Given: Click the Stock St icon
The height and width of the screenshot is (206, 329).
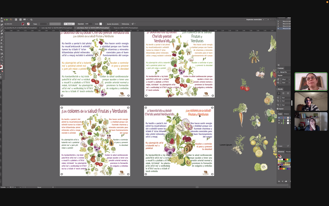Looking at the screenshot, I should (x=21, y=19).
